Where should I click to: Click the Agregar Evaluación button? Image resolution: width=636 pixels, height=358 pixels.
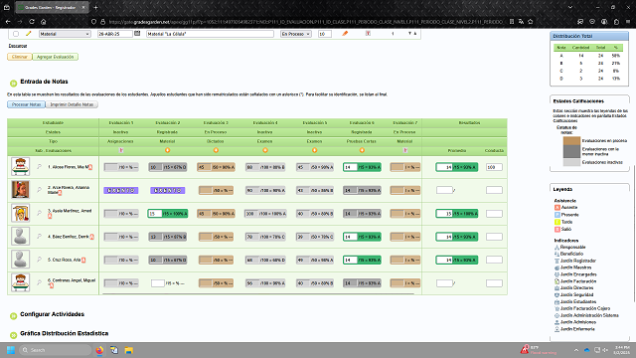click(56, 57)
